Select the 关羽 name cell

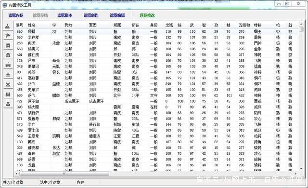pyautogui.click(x=32, y=72)
